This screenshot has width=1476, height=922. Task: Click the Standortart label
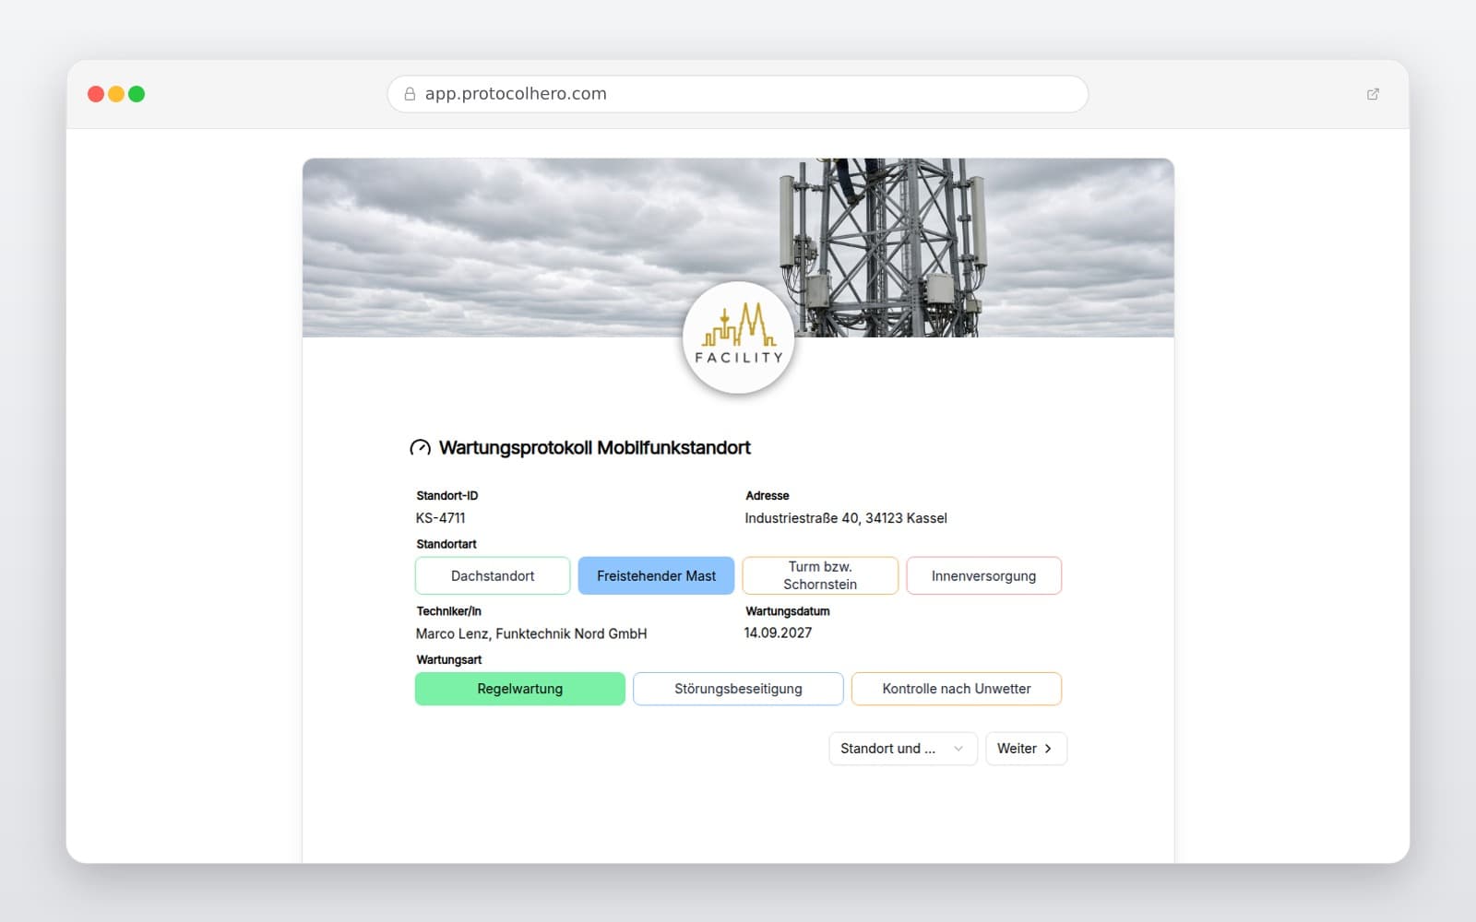point(446,544)
